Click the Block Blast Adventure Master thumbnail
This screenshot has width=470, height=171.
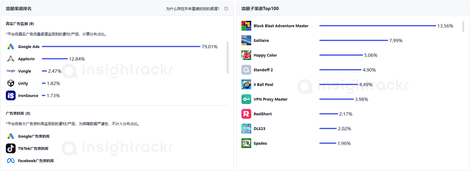click(x=246, y=26)
